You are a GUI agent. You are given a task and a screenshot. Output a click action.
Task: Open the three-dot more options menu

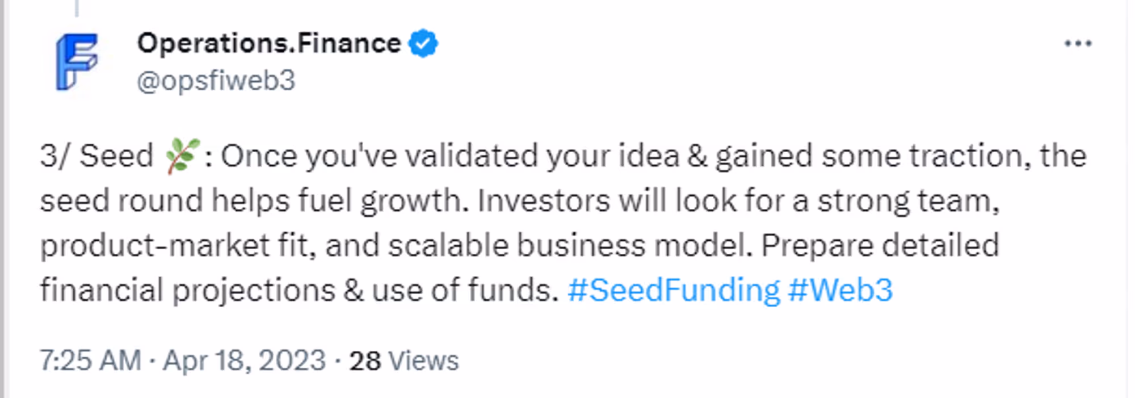[x=1078, y=44]
